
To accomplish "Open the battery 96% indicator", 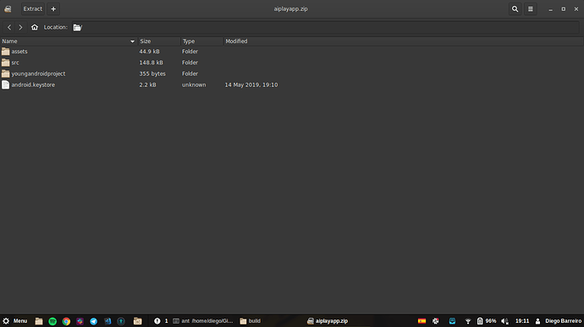I will click(487, 321).
